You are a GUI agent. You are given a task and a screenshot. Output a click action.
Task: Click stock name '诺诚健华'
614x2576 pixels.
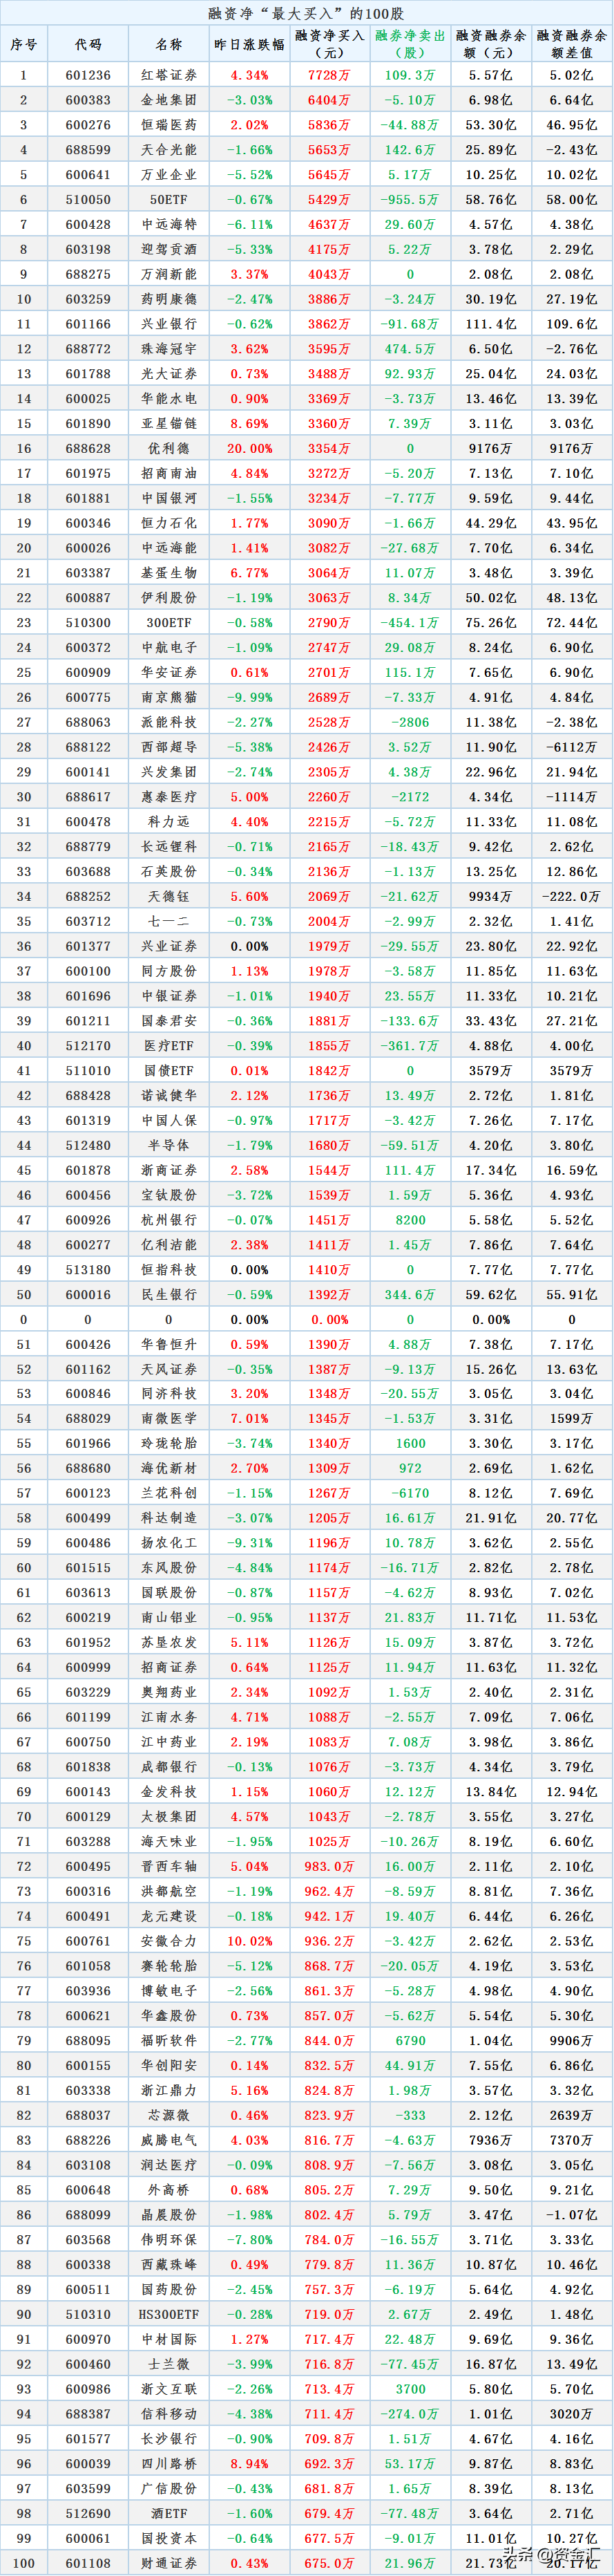[x=169, y=1095]
